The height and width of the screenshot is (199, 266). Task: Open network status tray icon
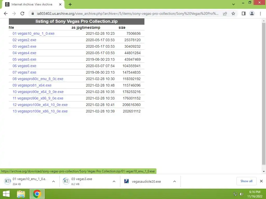coord(235,194)
